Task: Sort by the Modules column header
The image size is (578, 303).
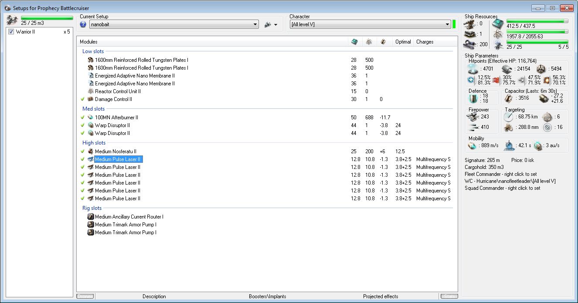Action: click(x=88, y=42)
